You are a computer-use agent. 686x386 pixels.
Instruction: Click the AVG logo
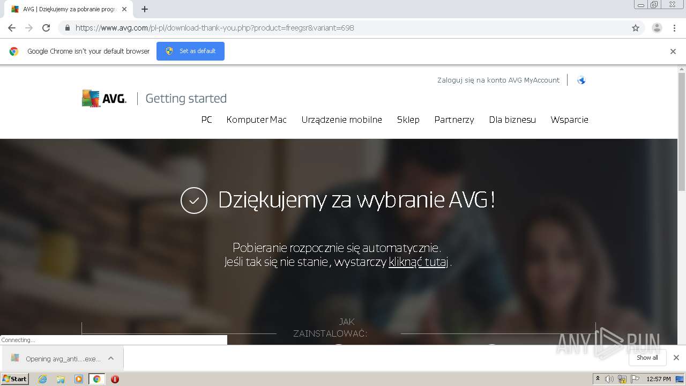[104, 99]
